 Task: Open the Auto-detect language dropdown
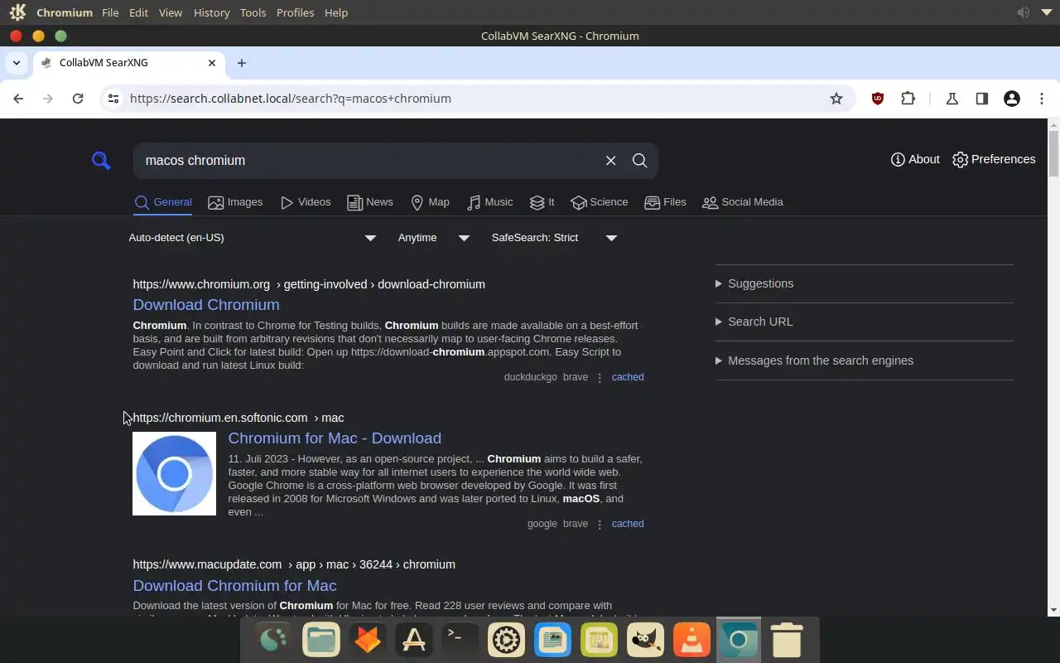click(253, 238)
